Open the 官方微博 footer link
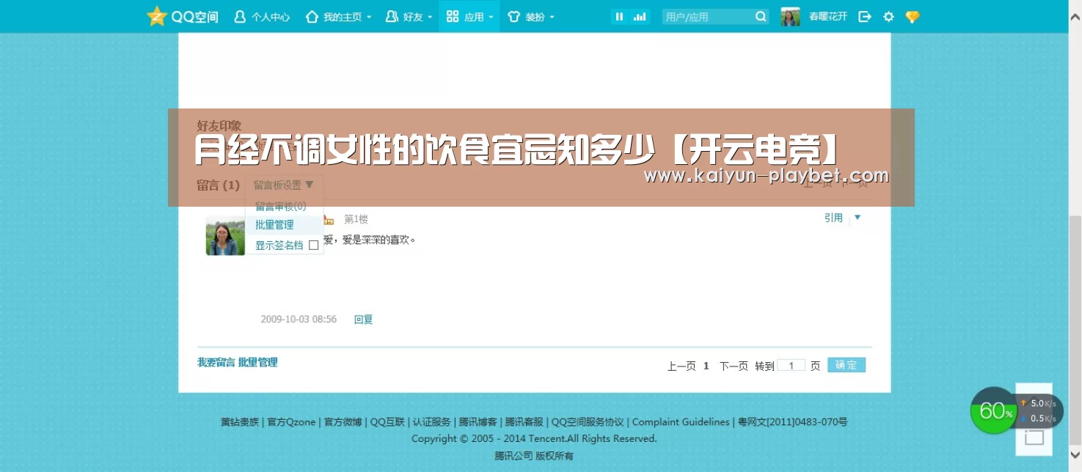 click(x=343, y=422)
